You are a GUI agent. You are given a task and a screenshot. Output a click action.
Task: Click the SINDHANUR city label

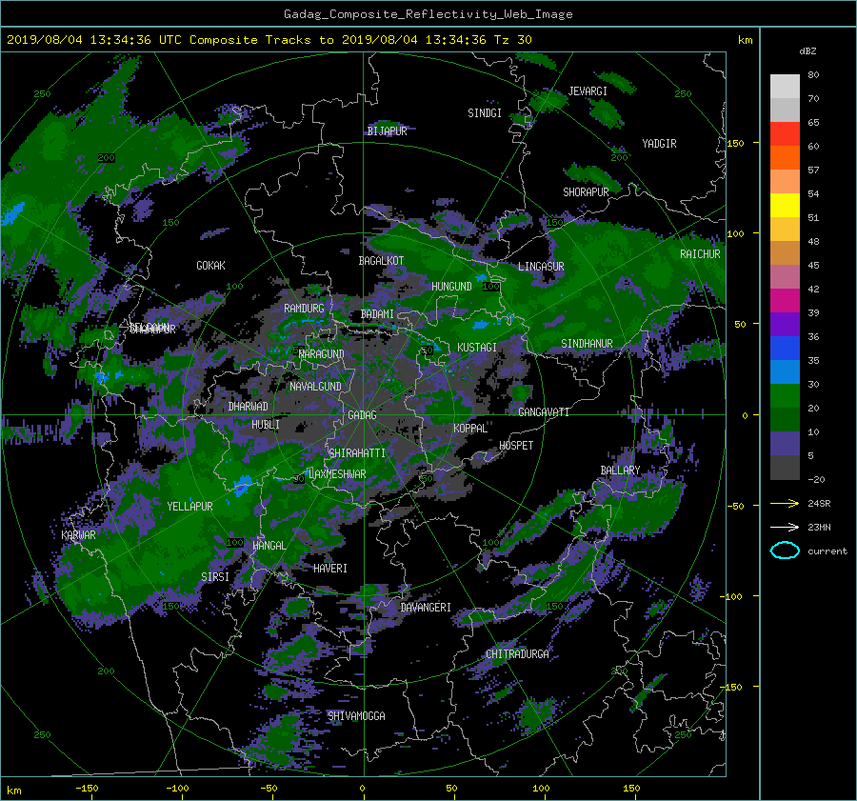[587, 344]
